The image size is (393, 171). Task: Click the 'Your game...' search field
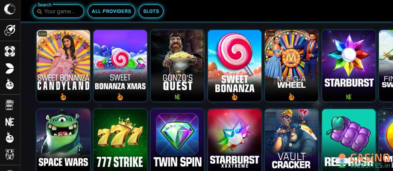tap(59, 11)
